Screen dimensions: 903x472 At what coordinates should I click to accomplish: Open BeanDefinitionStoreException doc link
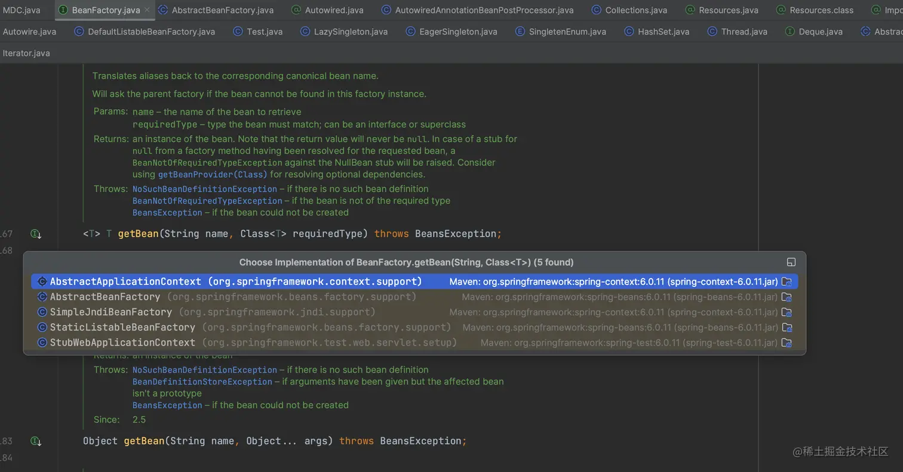(202, 382)
